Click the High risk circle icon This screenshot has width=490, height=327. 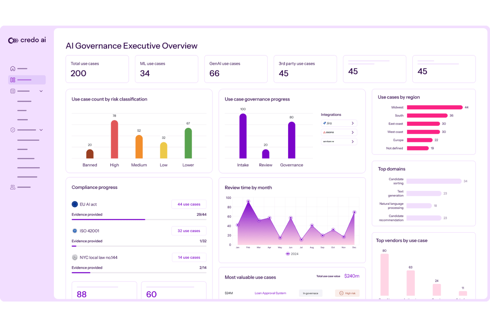click(341, 293)
